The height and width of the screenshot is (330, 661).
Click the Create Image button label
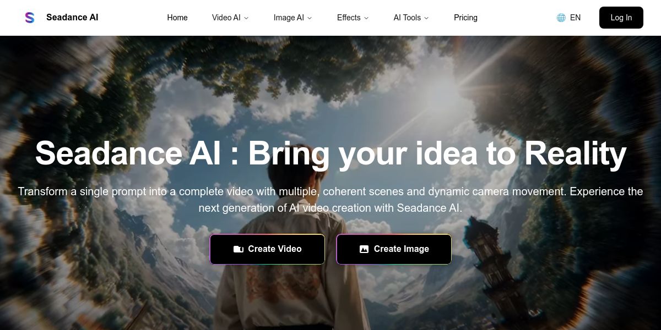click(x=402, y=249)
